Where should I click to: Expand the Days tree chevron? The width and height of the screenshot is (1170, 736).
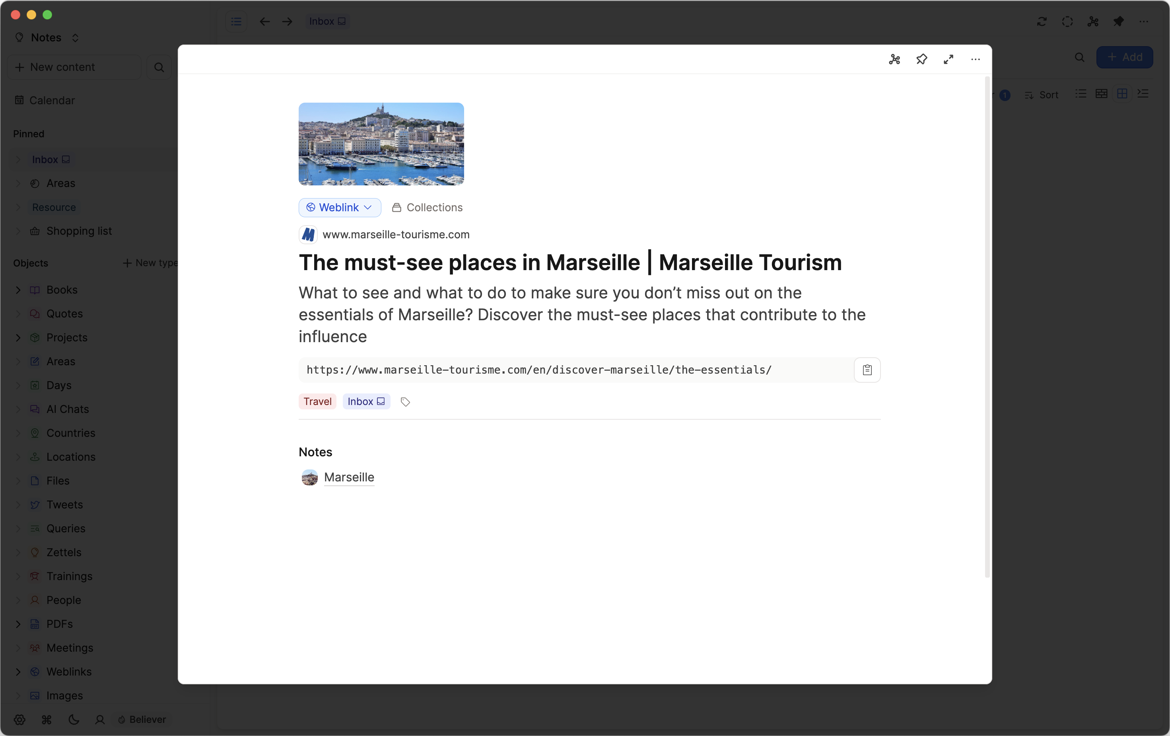pyautogui.click(x=18, y=385)
